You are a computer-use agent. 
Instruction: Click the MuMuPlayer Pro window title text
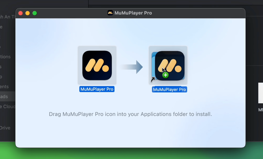pos(133,13)
